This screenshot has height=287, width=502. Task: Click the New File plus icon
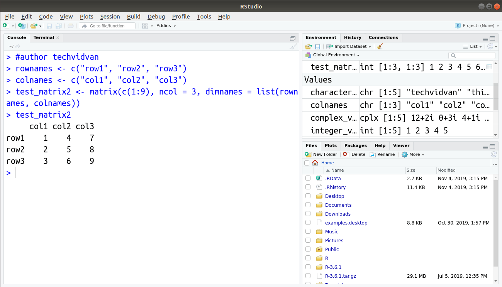point(5,25)
